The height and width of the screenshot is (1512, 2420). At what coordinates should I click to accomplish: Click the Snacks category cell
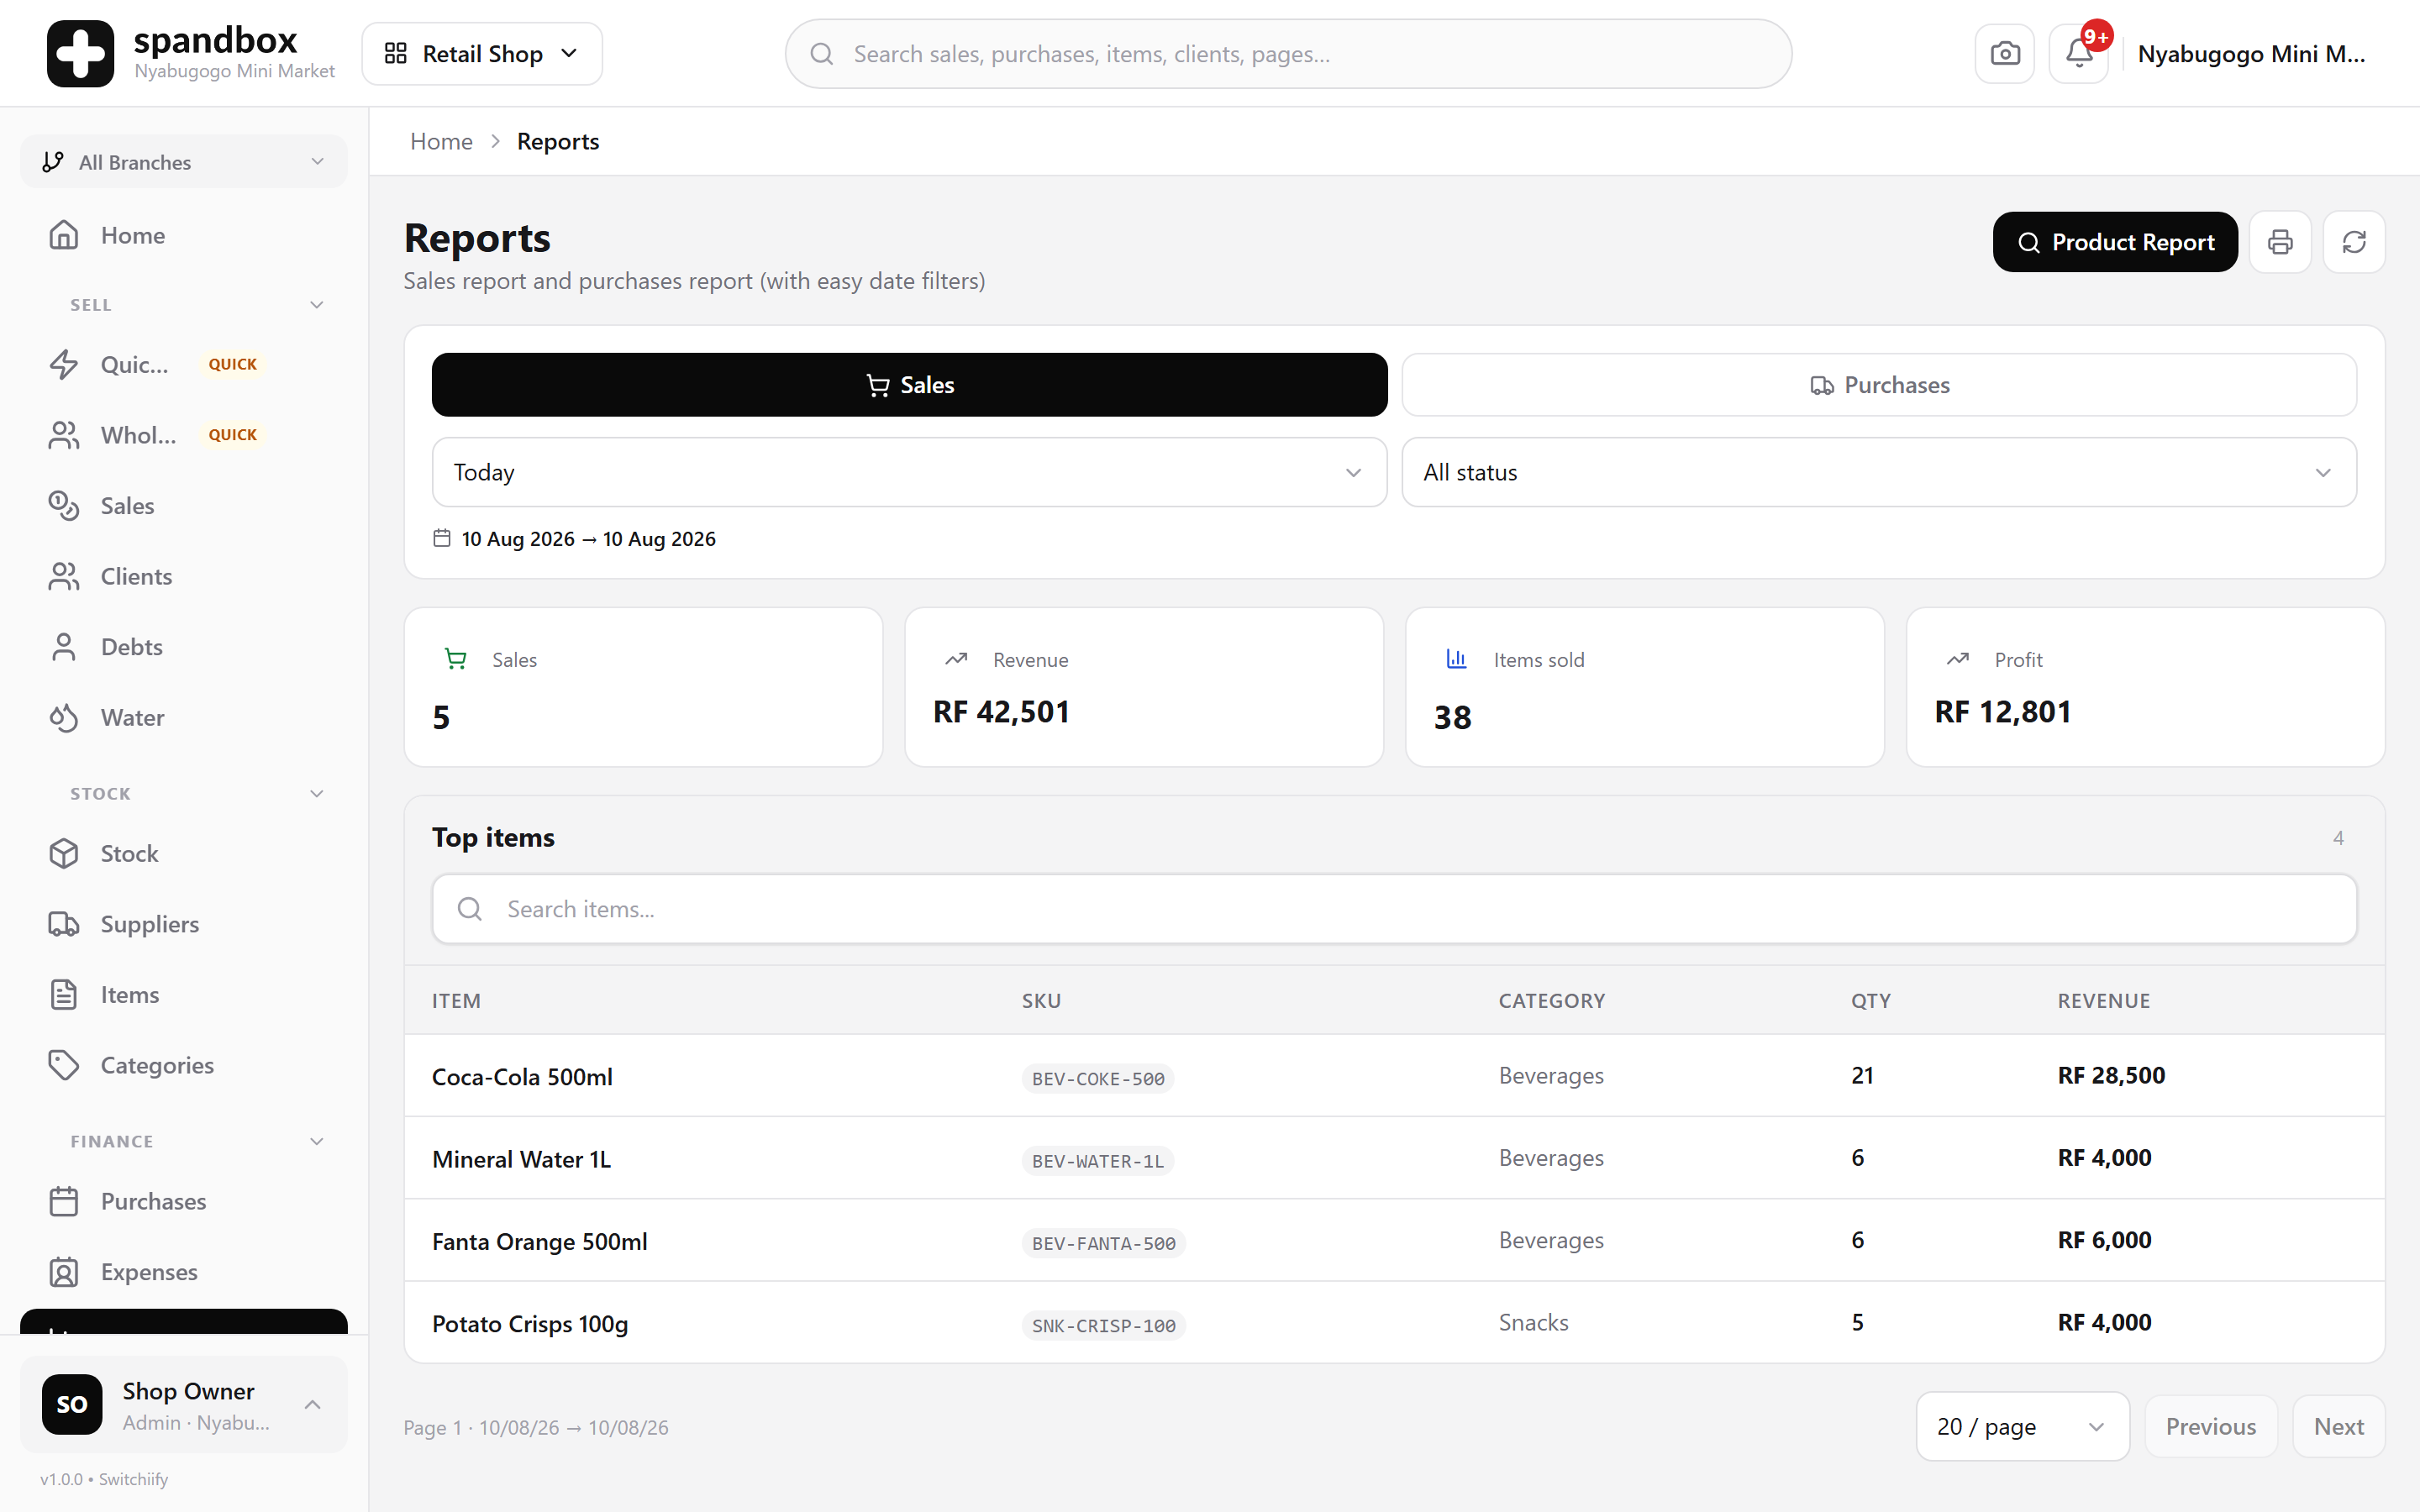point(1533,1322)
